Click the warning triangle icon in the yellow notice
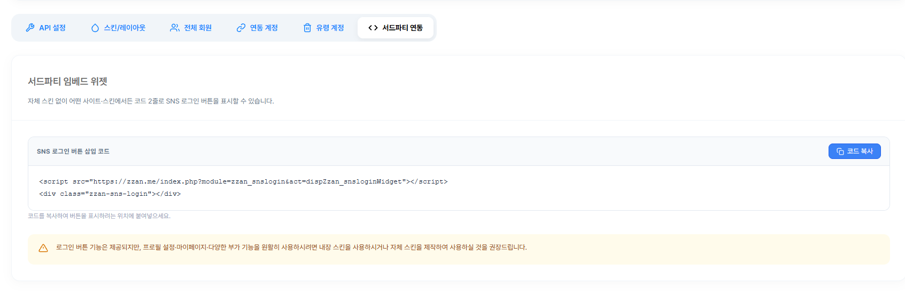 click(43, 248)
